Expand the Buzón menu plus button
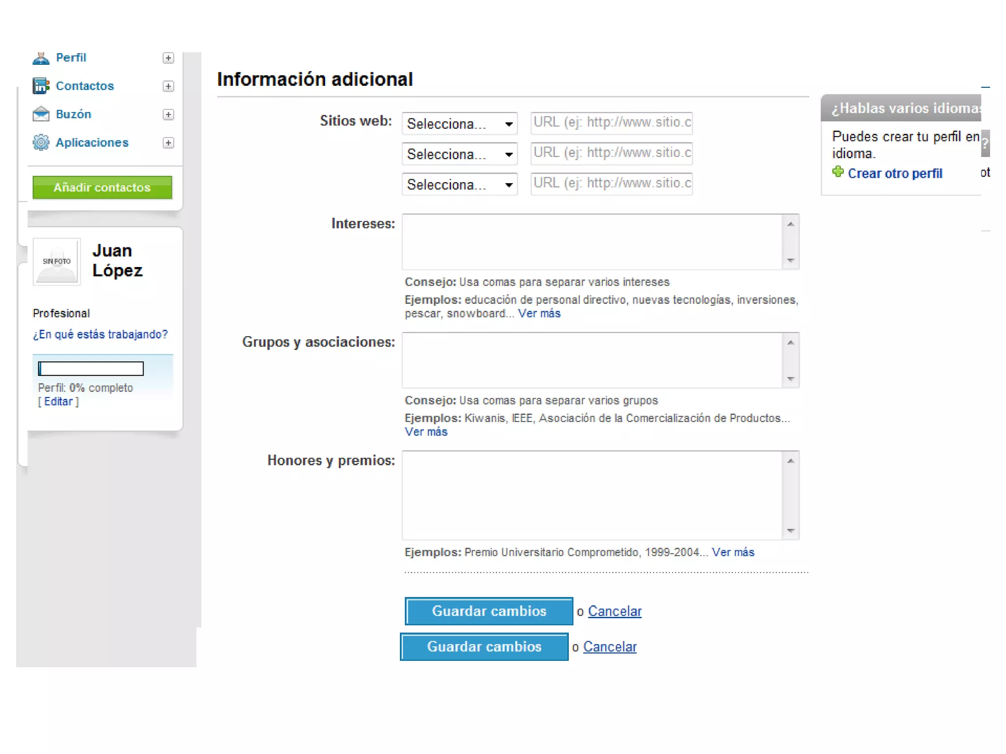 (x=168, y=114)
